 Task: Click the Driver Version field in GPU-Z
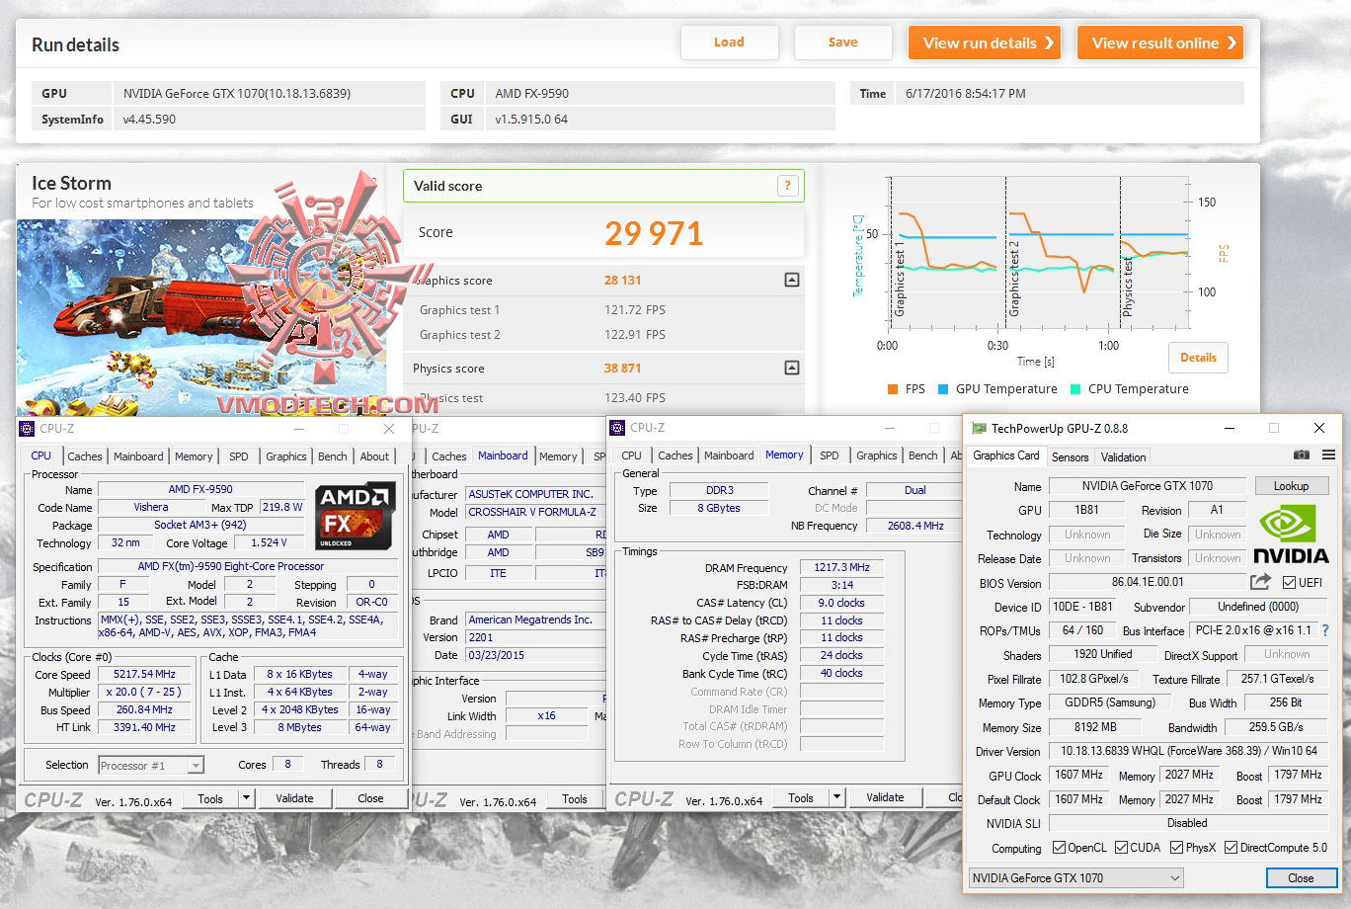pos(1188,751)
